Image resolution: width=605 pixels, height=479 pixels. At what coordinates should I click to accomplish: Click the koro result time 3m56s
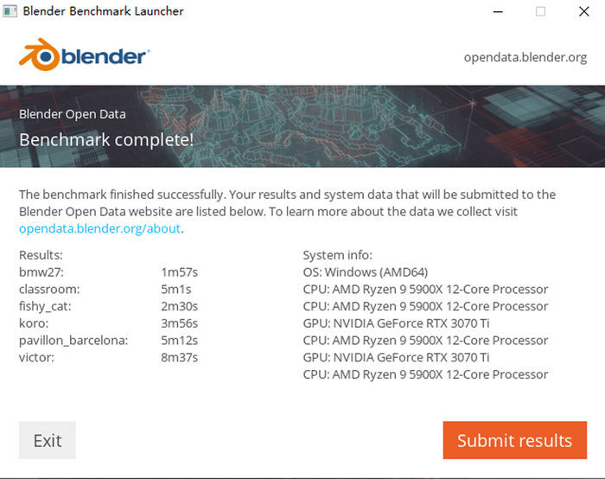[180, 323]
